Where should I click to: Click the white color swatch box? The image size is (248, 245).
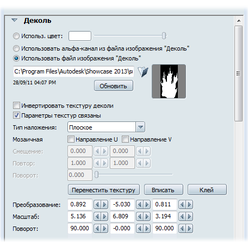click(80, 36)
